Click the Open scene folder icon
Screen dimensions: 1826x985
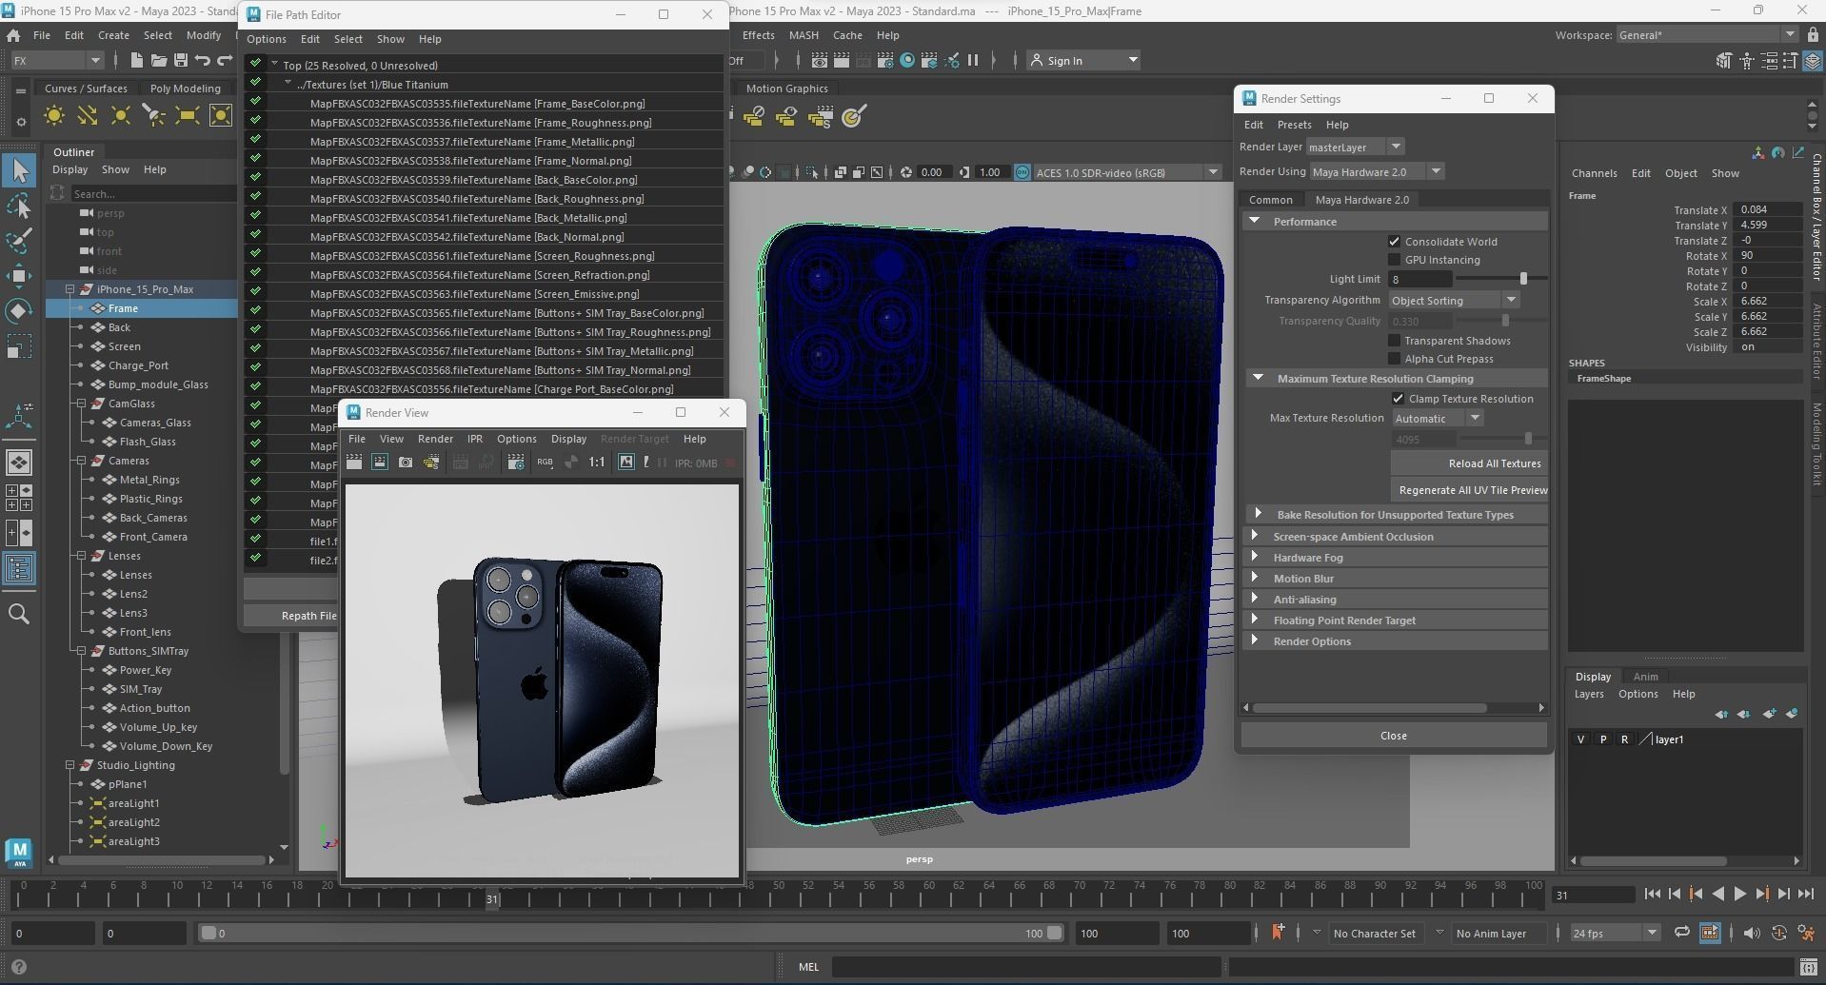158,60
